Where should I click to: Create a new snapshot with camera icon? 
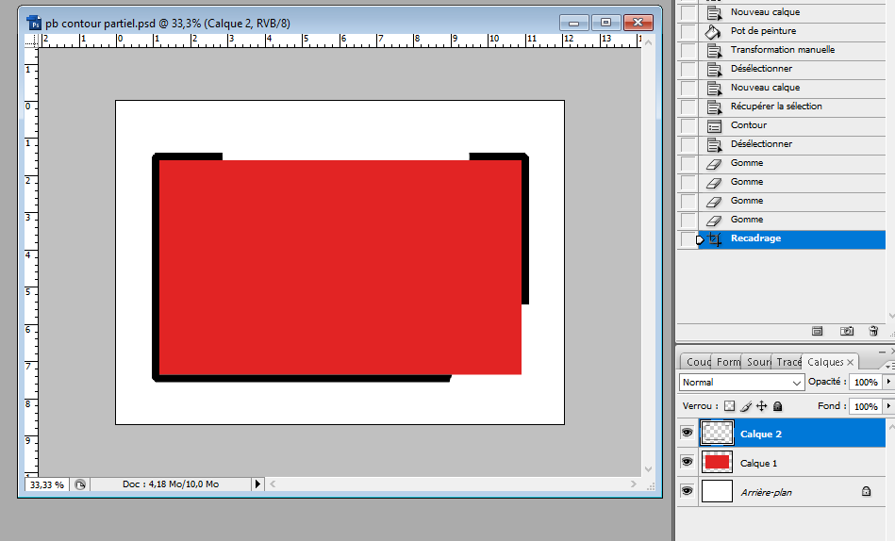847,331
